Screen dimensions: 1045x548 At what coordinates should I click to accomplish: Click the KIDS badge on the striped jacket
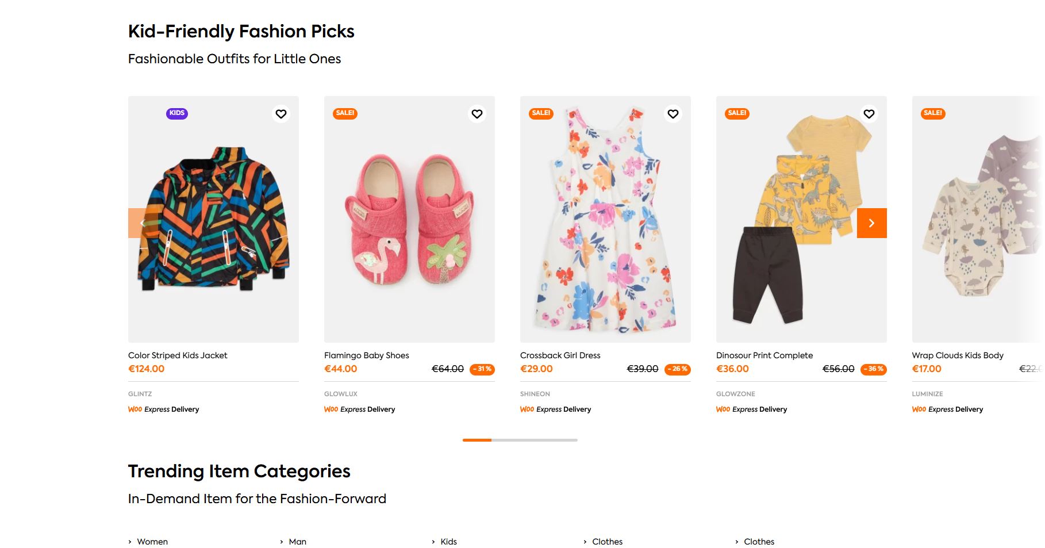click(x=177, y=113)
